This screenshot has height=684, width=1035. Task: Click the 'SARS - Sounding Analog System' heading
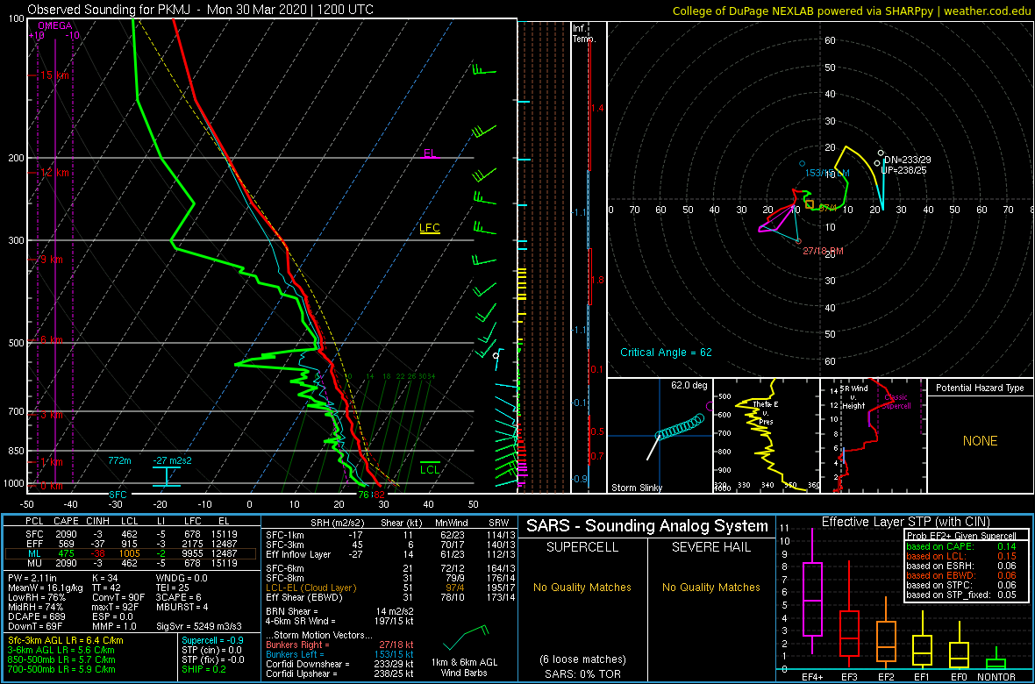coord(647,526)
